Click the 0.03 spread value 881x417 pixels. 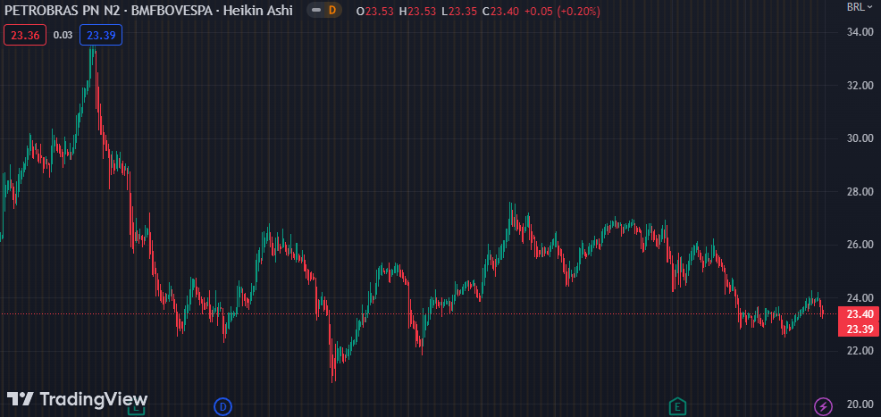point(63,36)
